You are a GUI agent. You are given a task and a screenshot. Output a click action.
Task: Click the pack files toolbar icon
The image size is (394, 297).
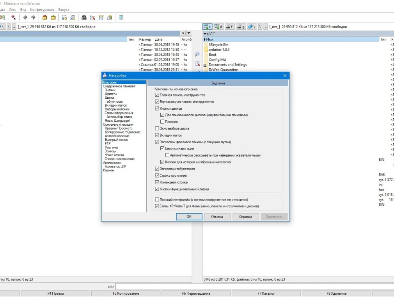pyautogui.click(x=45, y=17)
